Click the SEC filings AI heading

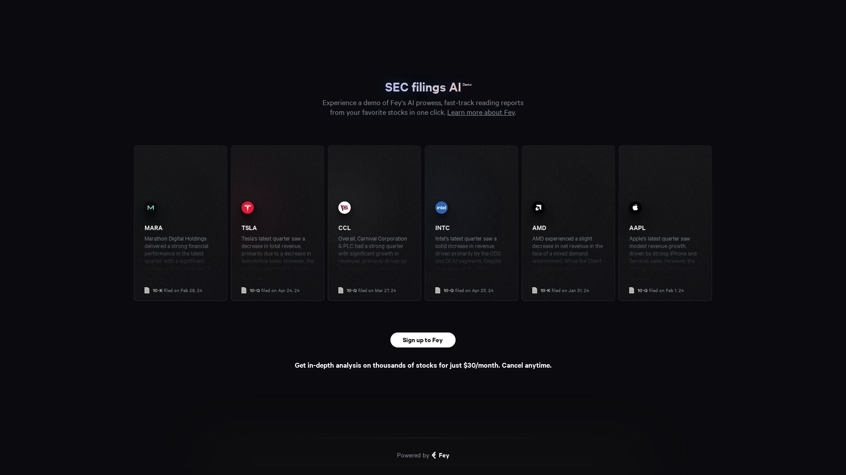pos(423,87)
